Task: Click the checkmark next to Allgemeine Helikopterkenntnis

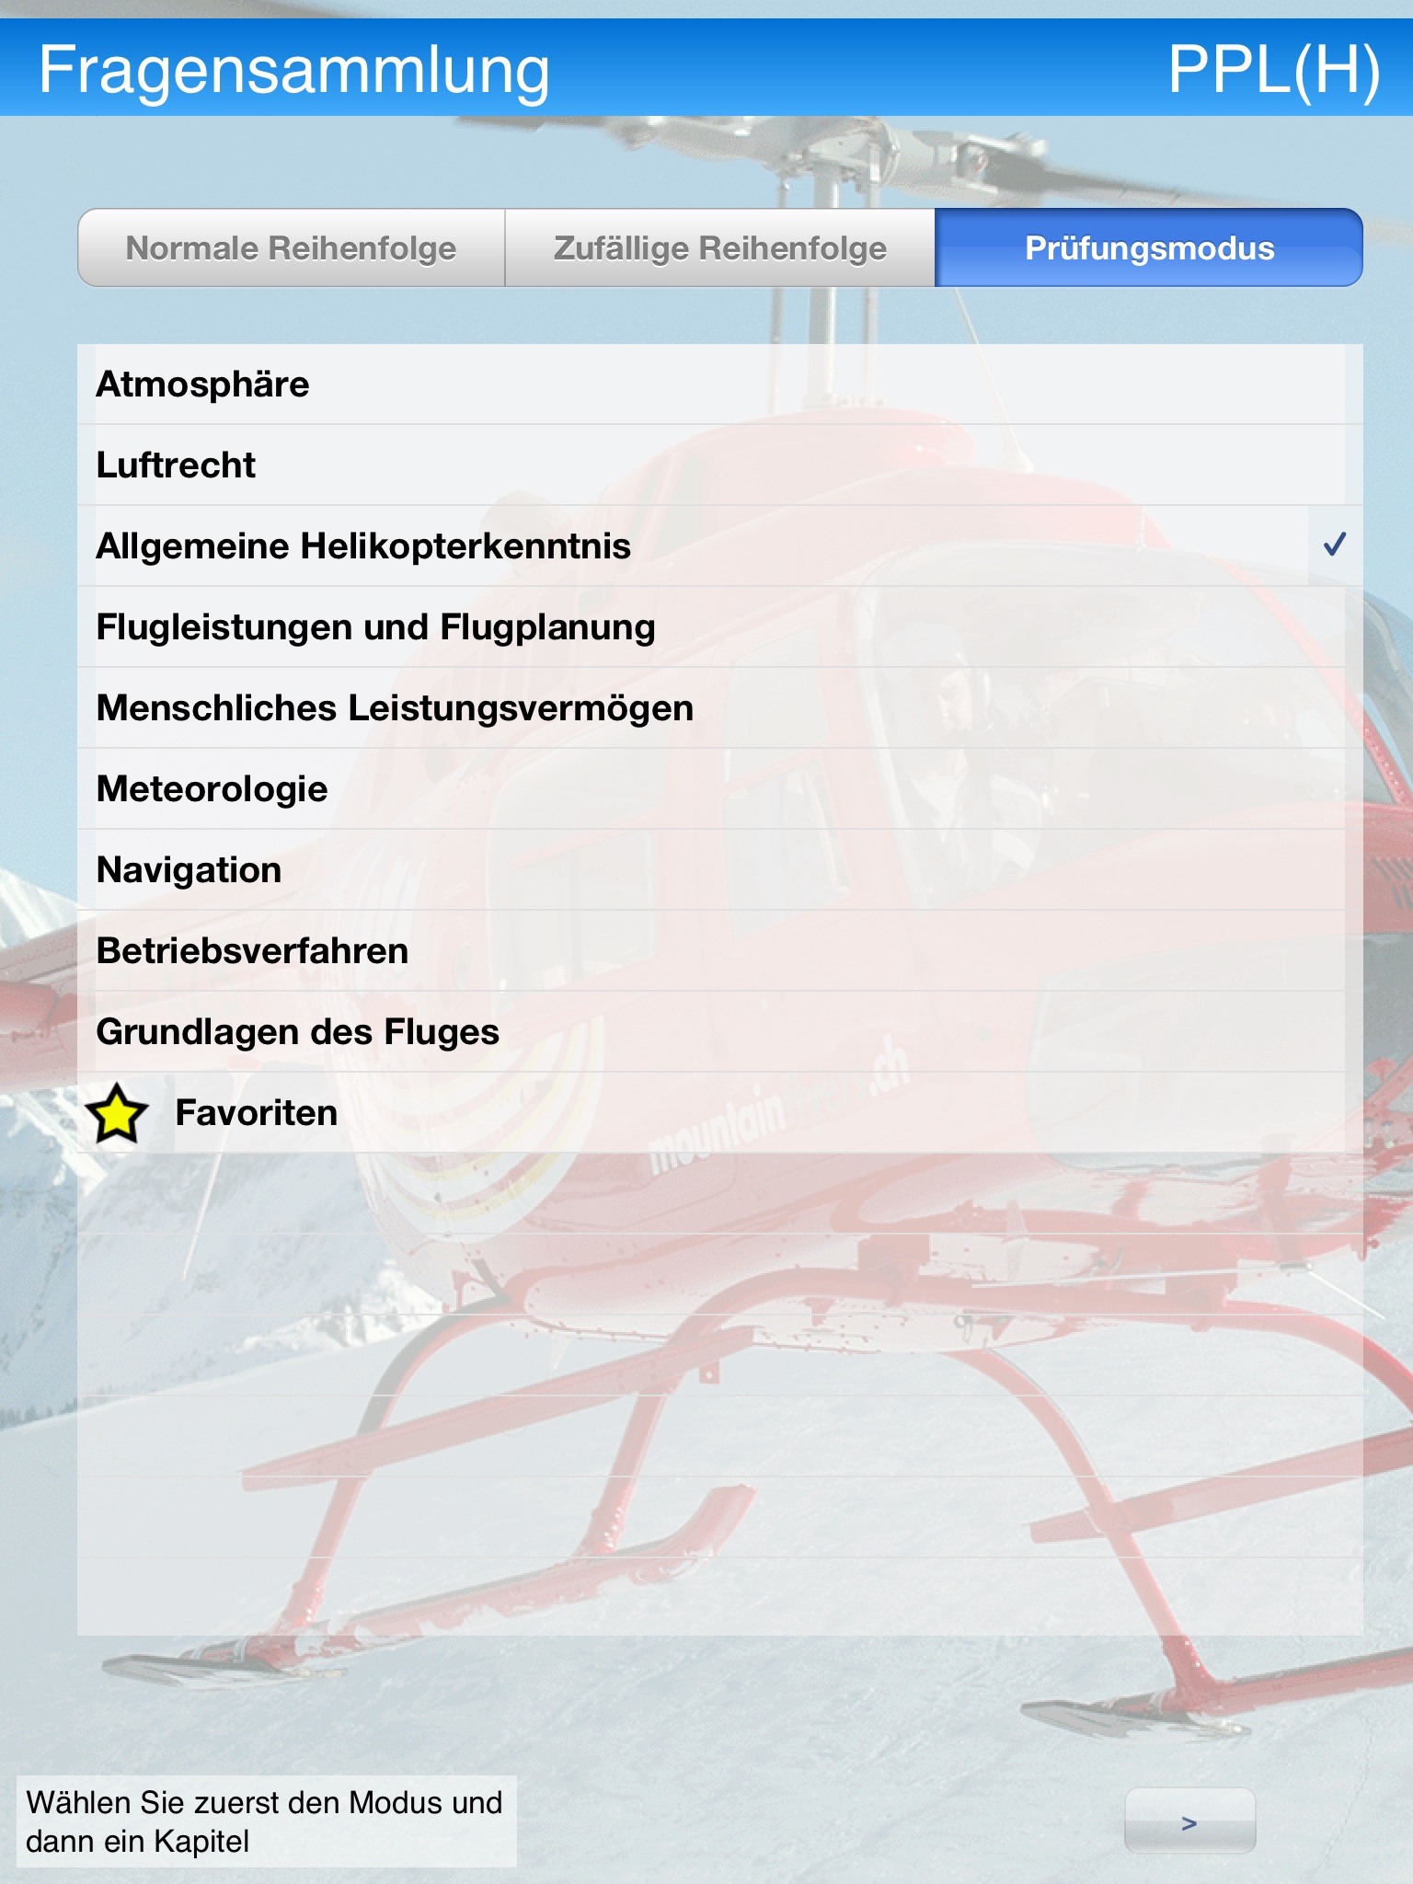Action: pyautogui.click(x=1335, y=545)
